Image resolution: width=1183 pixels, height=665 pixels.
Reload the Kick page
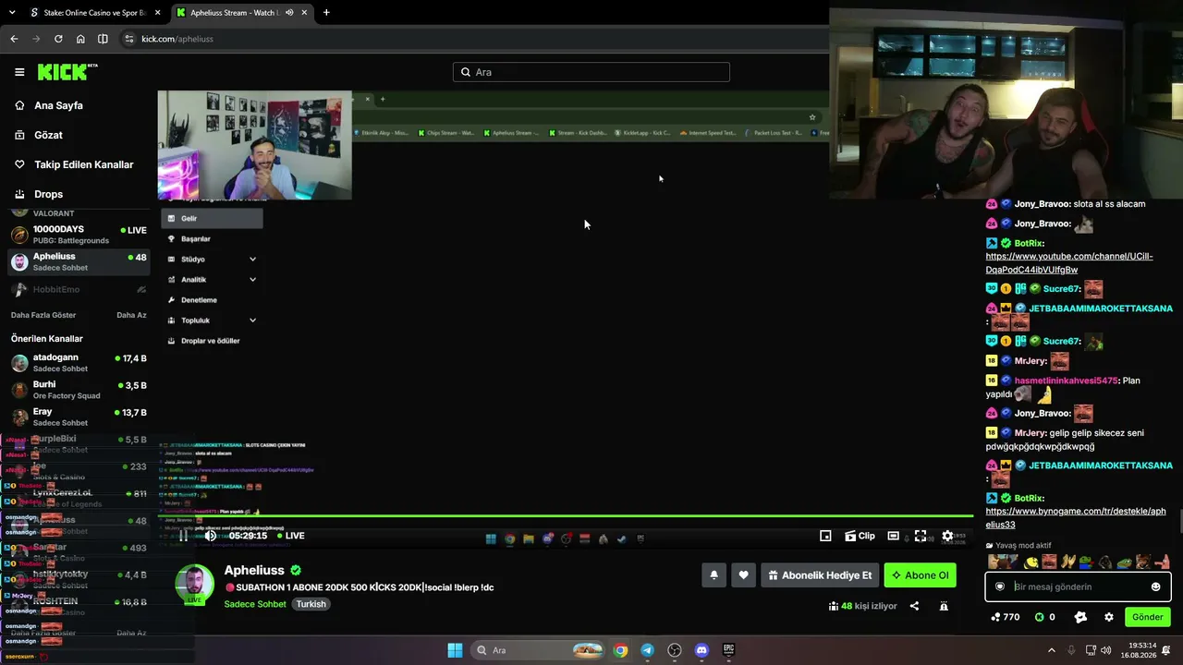tap(58, 39)
